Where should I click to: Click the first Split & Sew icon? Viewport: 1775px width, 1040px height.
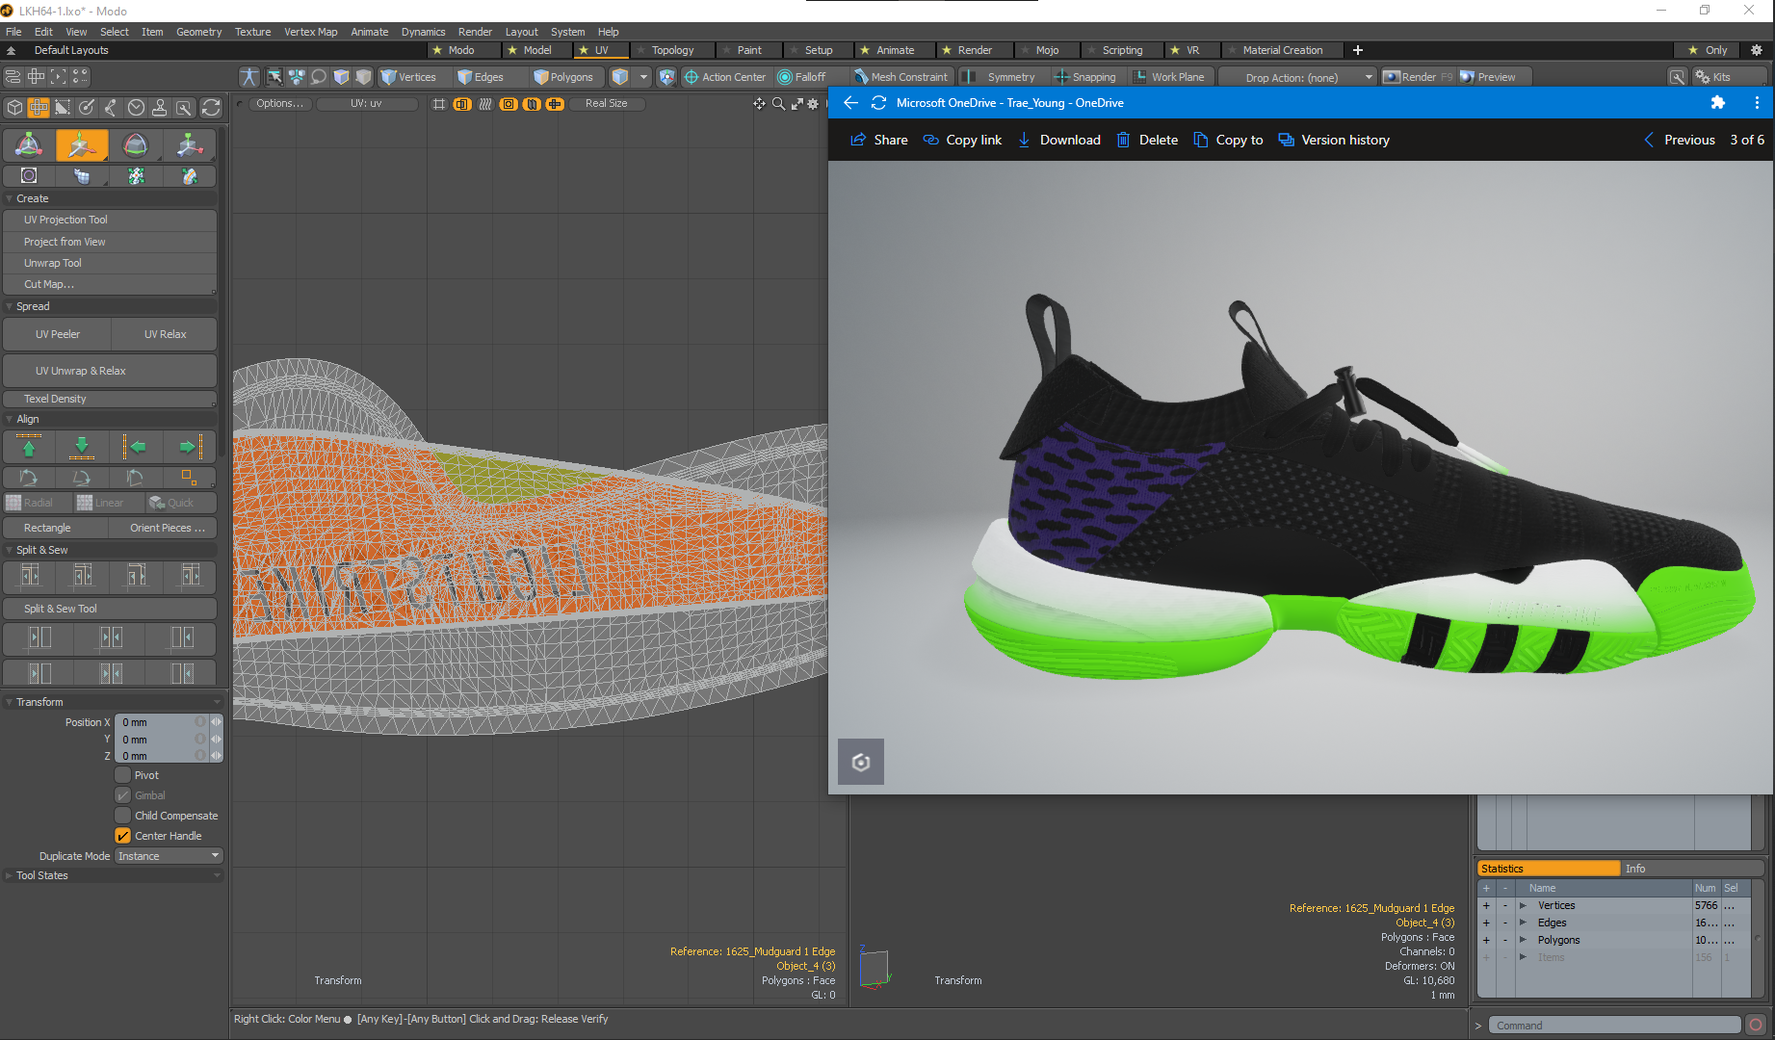coord(30,576)
